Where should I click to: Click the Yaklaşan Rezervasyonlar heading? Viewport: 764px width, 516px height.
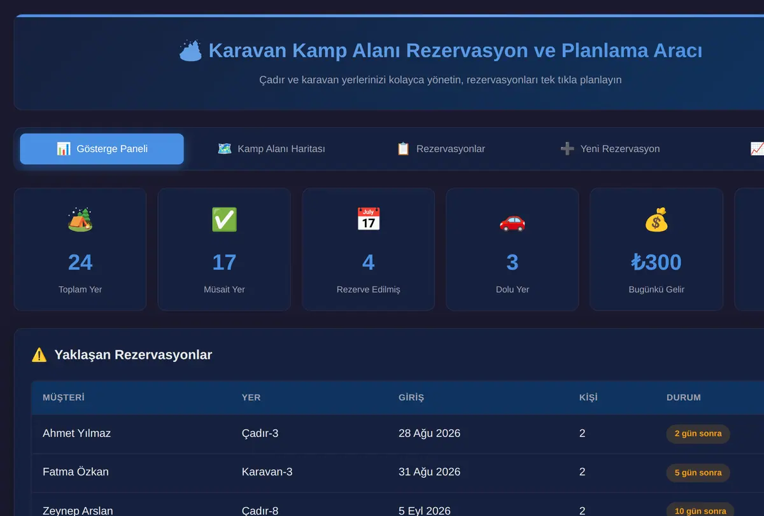pos(133,355)
